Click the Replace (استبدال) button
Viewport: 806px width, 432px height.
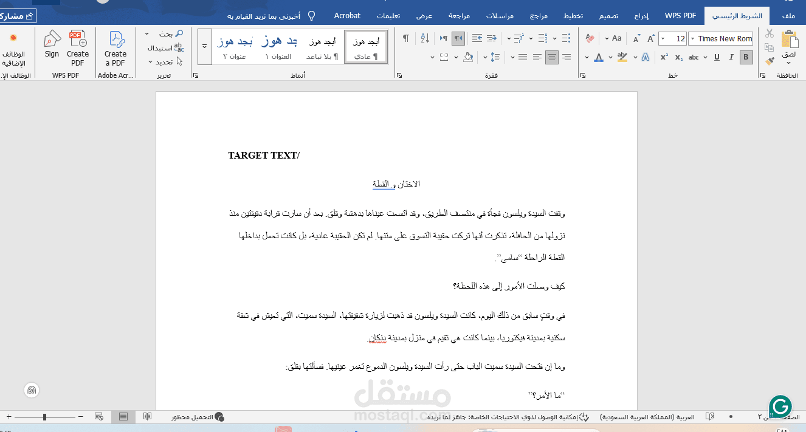[165, 48]
